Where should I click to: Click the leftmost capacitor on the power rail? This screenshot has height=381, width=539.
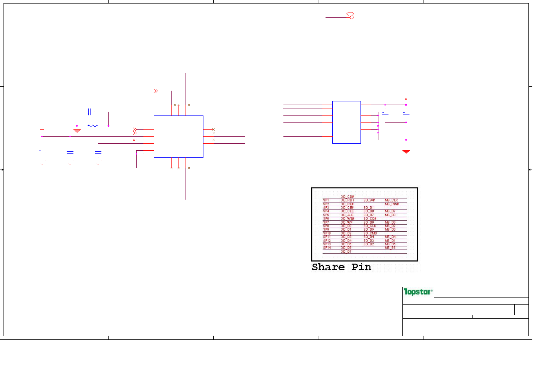click(x=42, y=152)
